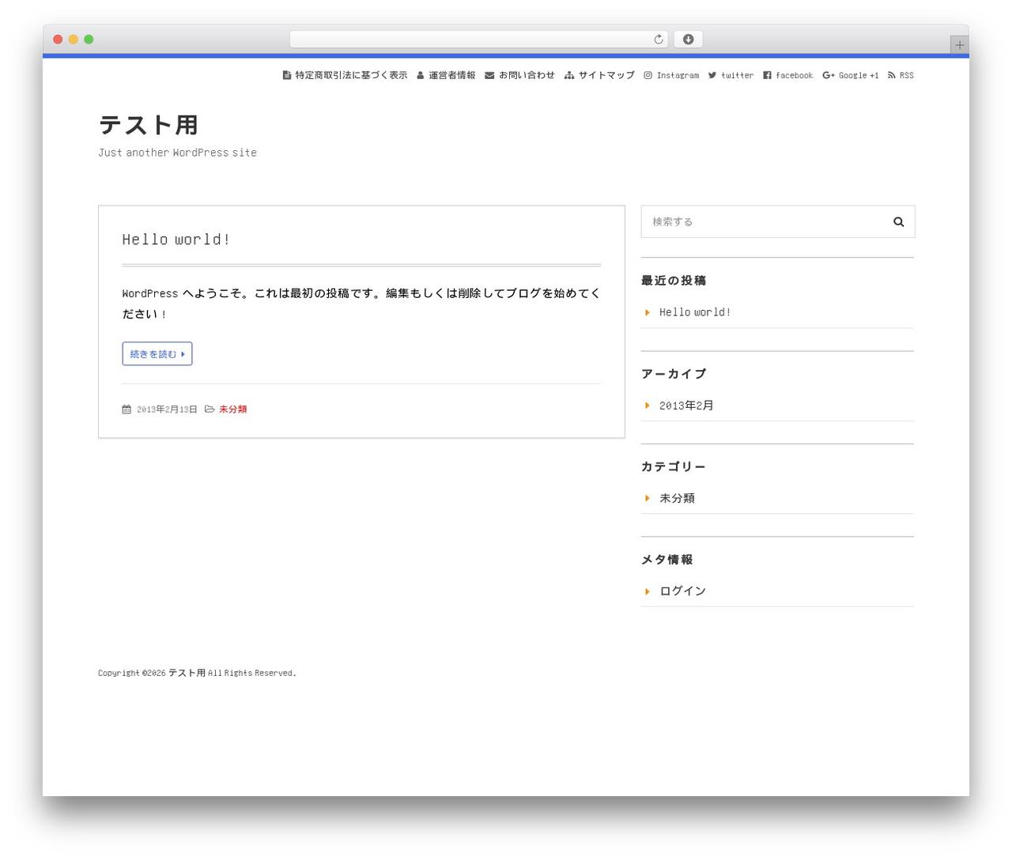The width and height of the screenshot is (1012, 857).
Task: Open the Hello world! post title
Action: [x=176, y=240]
